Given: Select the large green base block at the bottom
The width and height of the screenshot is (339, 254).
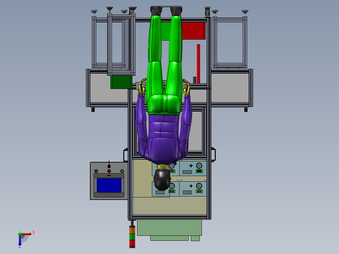Looking at the screenshot, I should [169, 228].
